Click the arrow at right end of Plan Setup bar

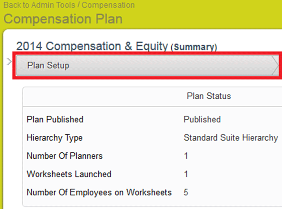275,66
